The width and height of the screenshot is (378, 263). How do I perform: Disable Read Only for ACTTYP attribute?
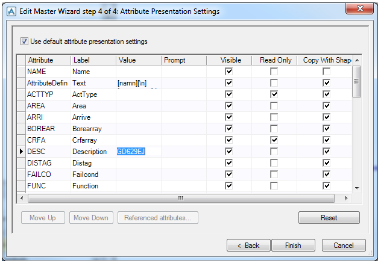tap(274, 94)
